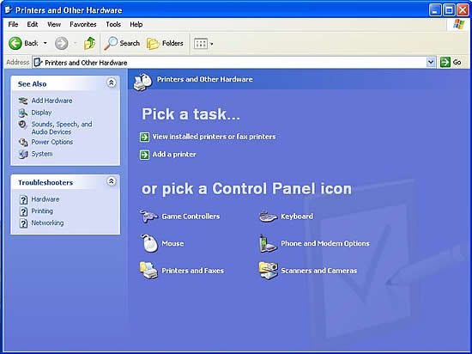472x354 pixels.
Task: Expand the Address bar dropdown arrow
Action: coord(431,63)
